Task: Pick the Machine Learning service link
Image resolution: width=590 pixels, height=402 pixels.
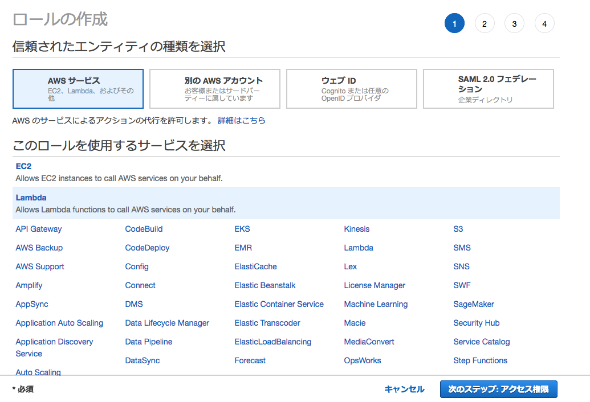Action: coord(376,304)
